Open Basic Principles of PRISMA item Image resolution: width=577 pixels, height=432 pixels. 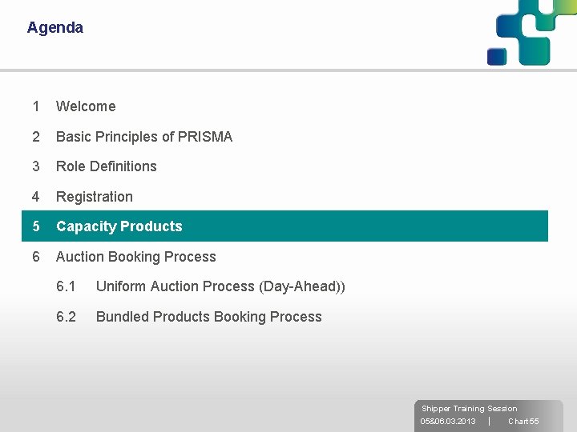(x=144, y=137)
